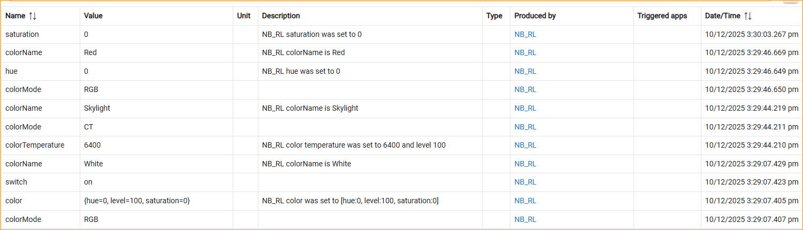Click the Description column header

pyautogui.click(x=281, y=16)
